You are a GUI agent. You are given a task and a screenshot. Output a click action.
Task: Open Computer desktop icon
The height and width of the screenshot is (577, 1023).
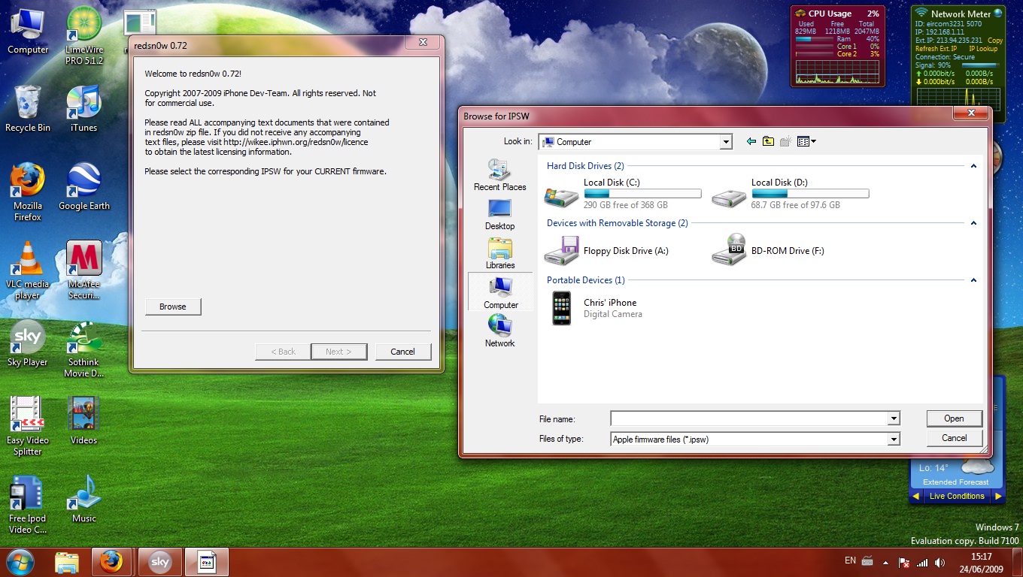coord(28,32)
